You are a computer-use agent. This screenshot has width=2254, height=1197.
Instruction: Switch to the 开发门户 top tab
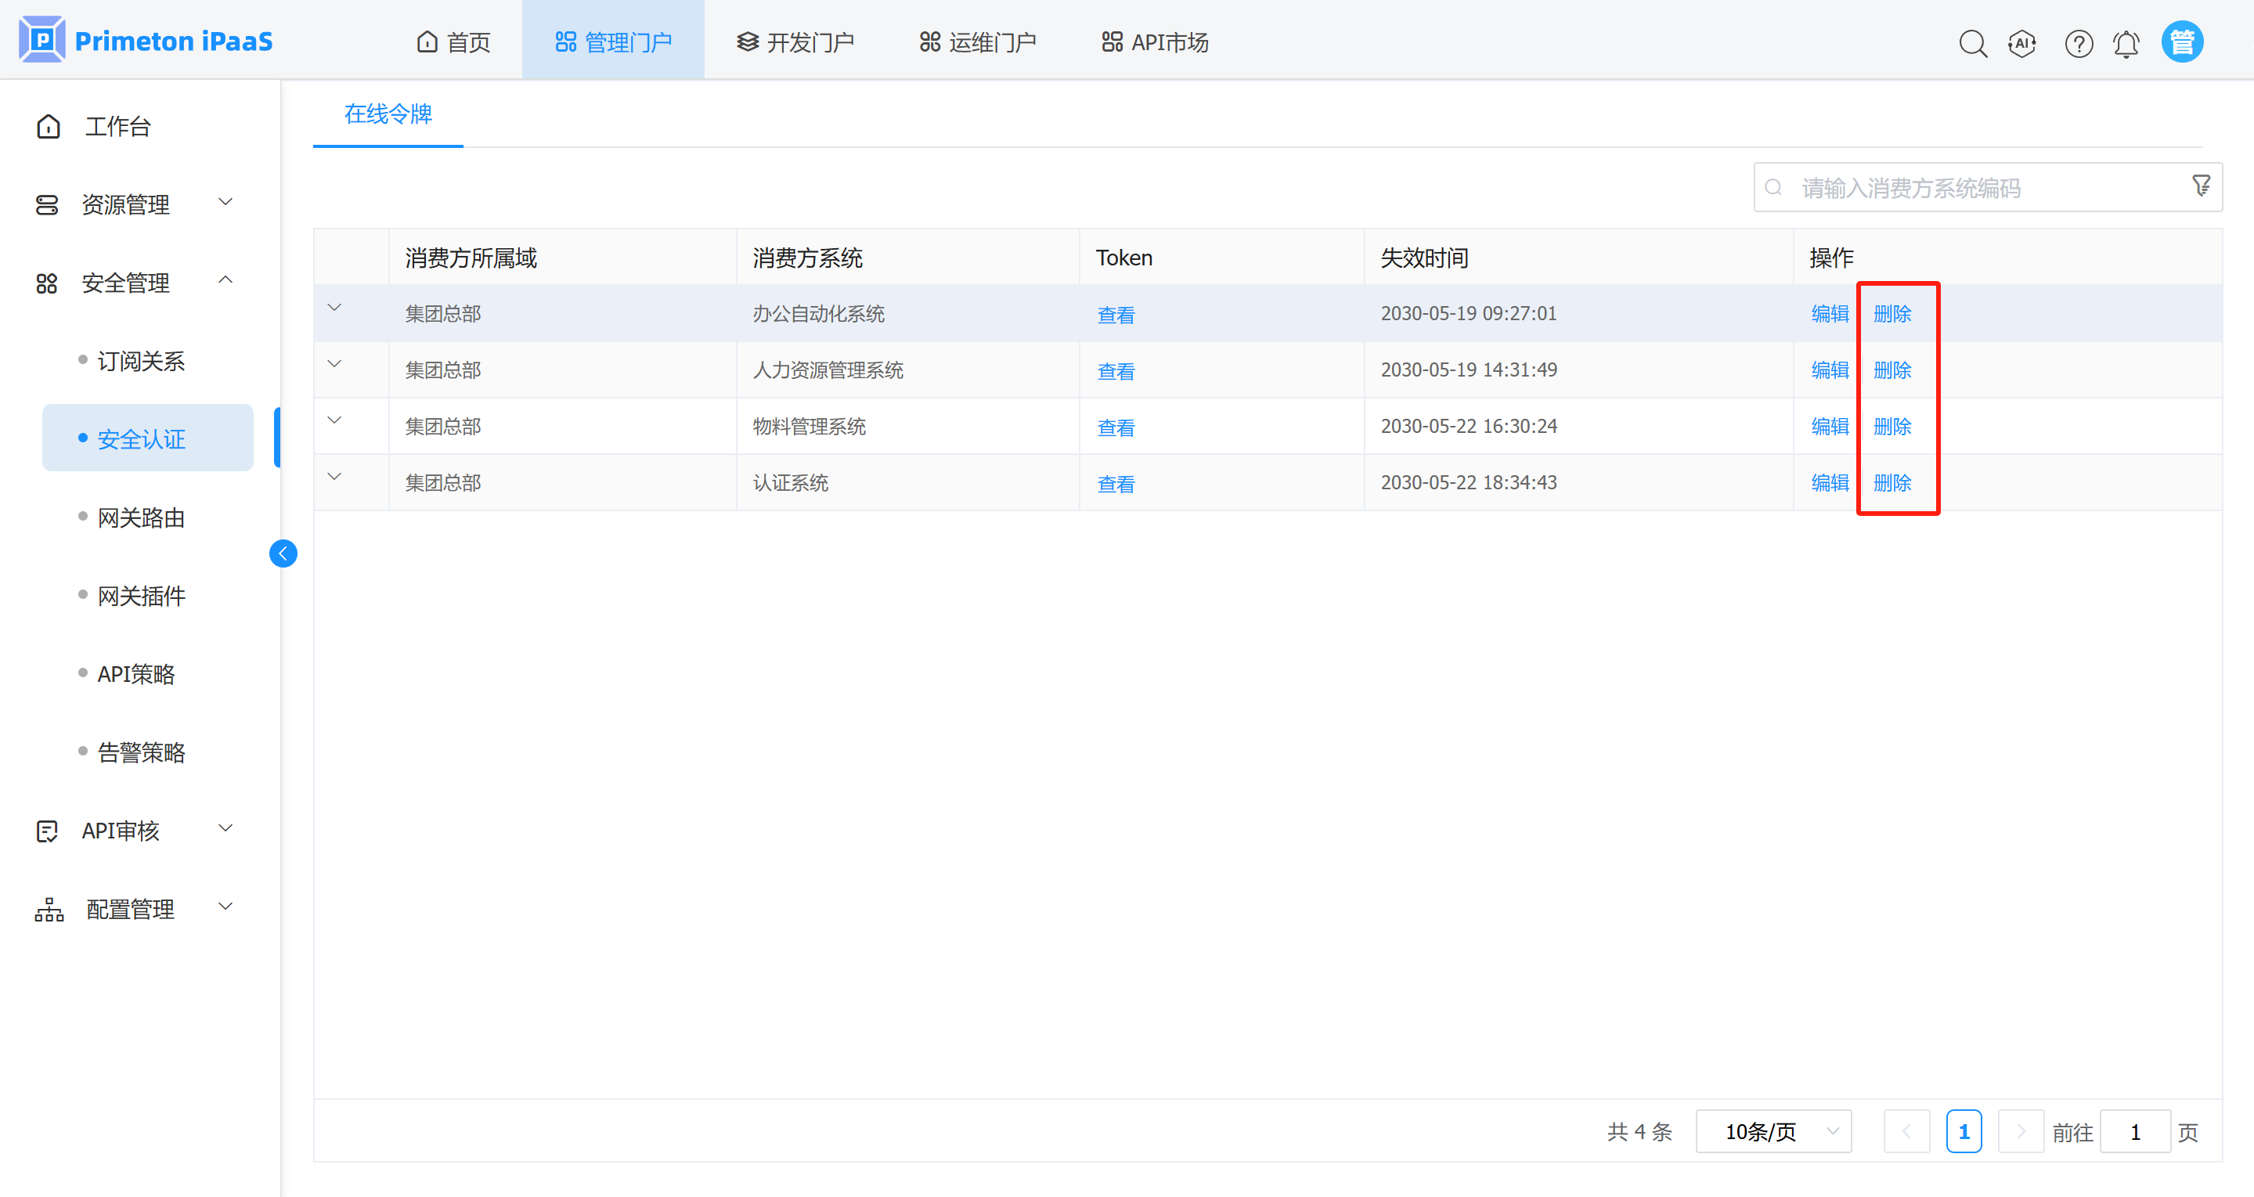pos(795,42)
